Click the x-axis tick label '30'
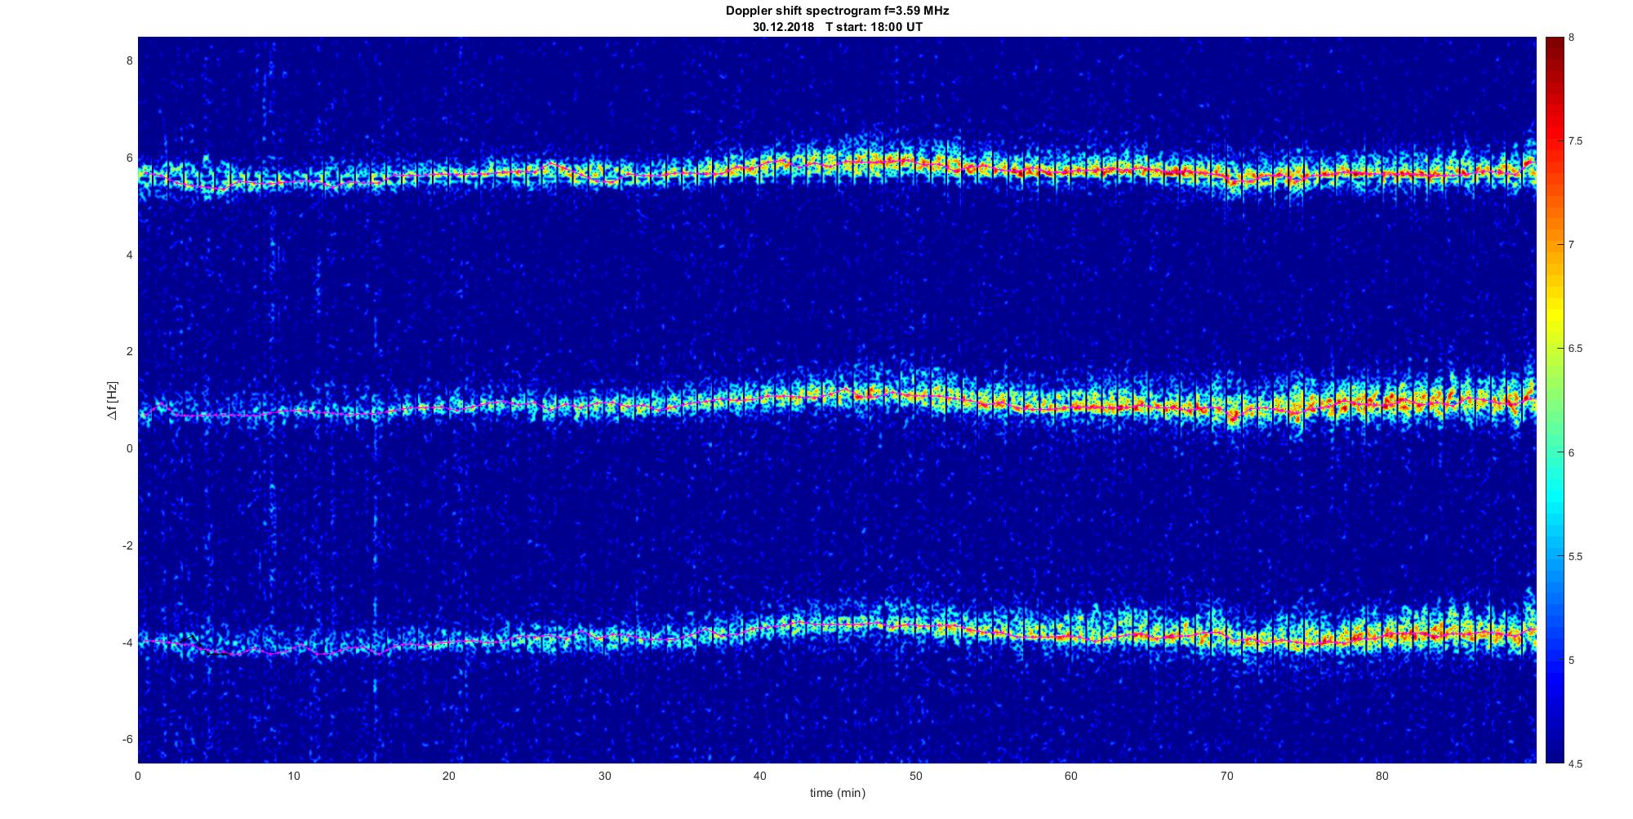1633x819 pixels. point(604,776)
